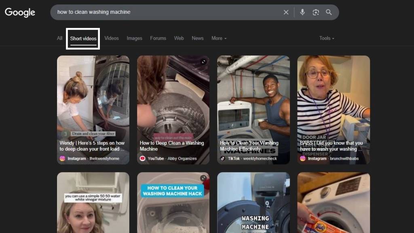Click the Google logo
Image resolution: width=414 pixels, height=233 pixels.
coord(20,13)
